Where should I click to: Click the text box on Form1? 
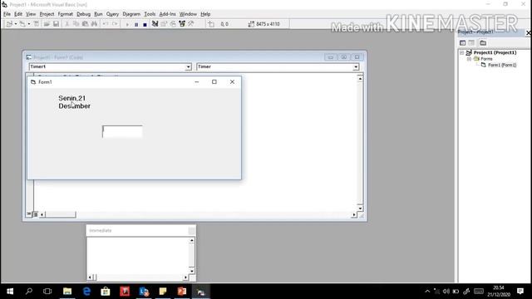[122, 131]
